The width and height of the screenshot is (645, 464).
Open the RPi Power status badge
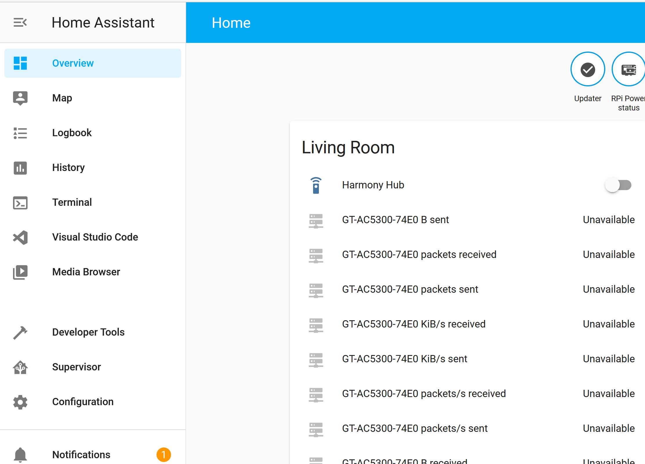click(628, 69)
